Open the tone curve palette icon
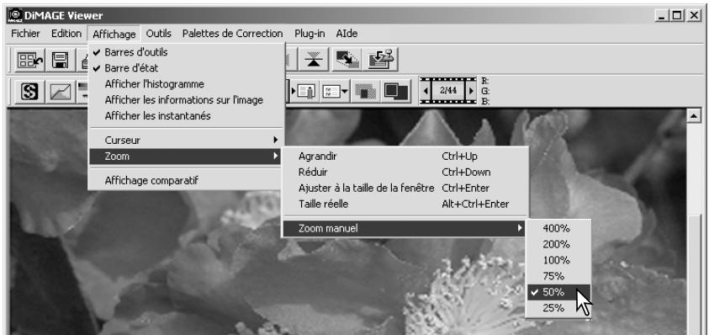 pos(61,92)
